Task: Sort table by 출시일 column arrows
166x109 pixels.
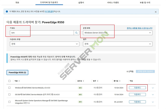Action: click(x=120, y=81)
